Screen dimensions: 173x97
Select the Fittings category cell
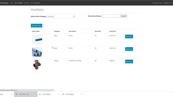56,61
